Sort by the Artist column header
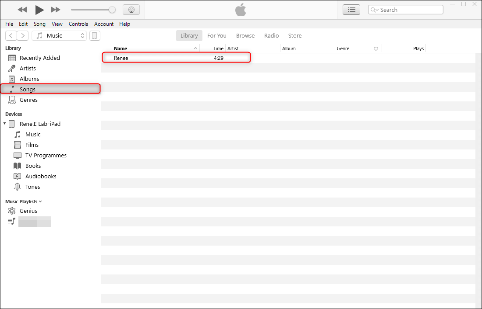The image size is (482, 309). point(253,49)
